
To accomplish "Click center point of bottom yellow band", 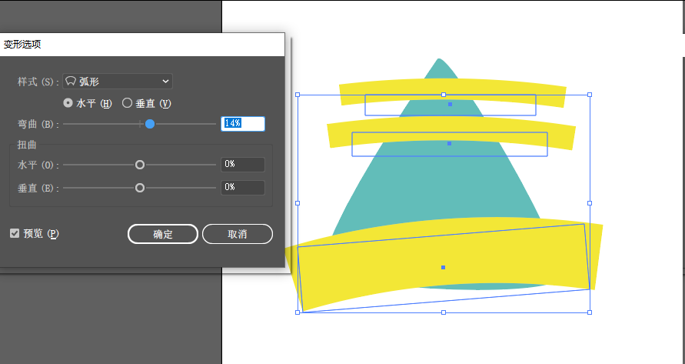I will [x=443, y=267].
